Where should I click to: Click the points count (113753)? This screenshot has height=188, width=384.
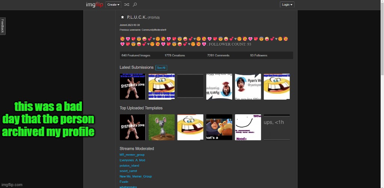(x=154, y=17)
